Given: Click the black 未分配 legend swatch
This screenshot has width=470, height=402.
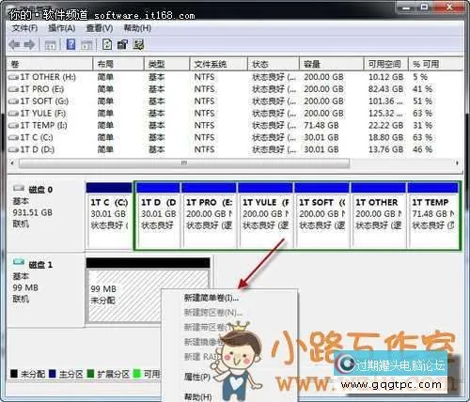Looking at the screenshot, I should (14, 374).
